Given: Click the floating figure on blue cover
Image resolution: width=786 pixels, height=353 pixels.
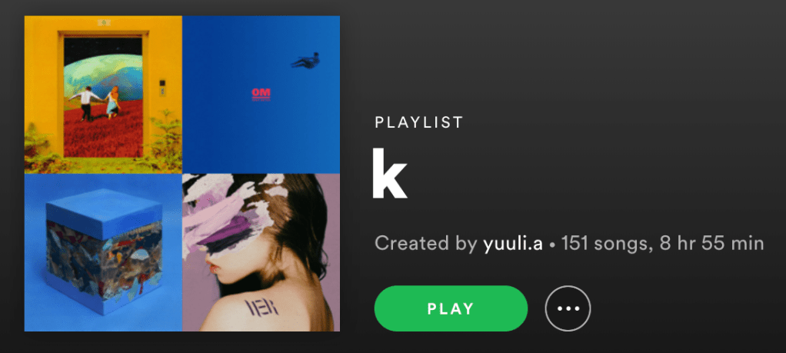Looking at the screenshot, I should 306,62.
